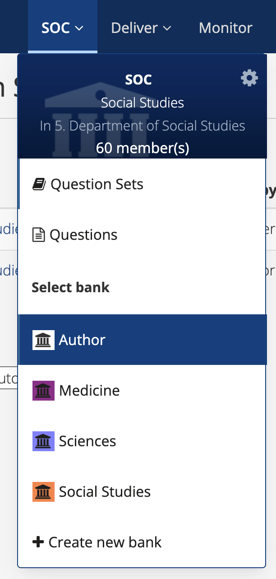The image size is (276, 579).
Task: Click the orange Social Studies bank icon
Action: coord(43,491)
